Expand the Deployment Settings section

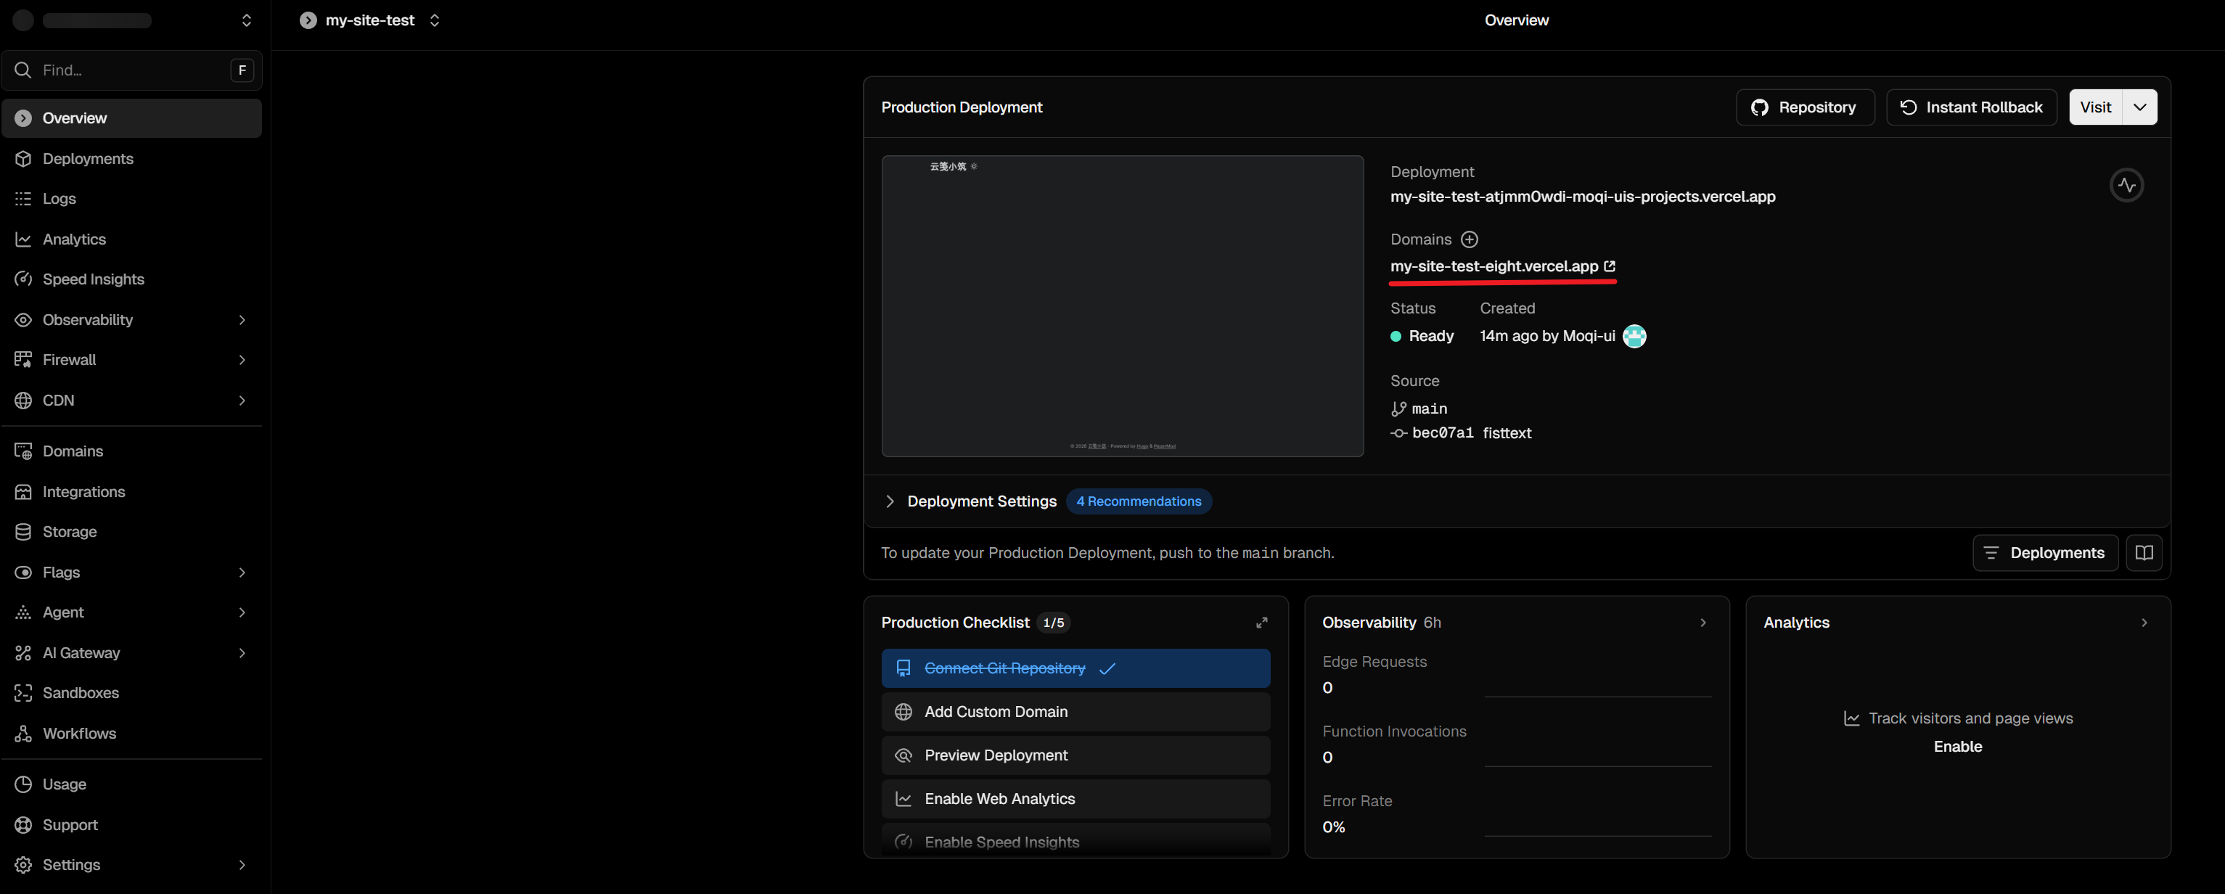(890, 501)
